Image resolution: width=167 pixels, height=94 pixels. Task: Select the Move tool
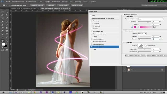coord(7,12)
